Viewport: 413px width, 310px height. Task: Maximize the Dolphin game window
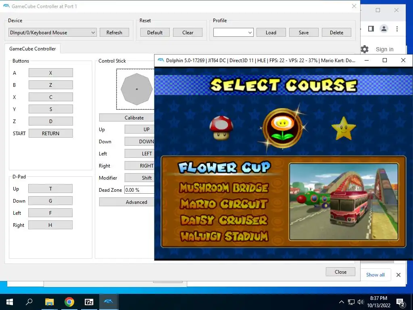tap(384, 61)
